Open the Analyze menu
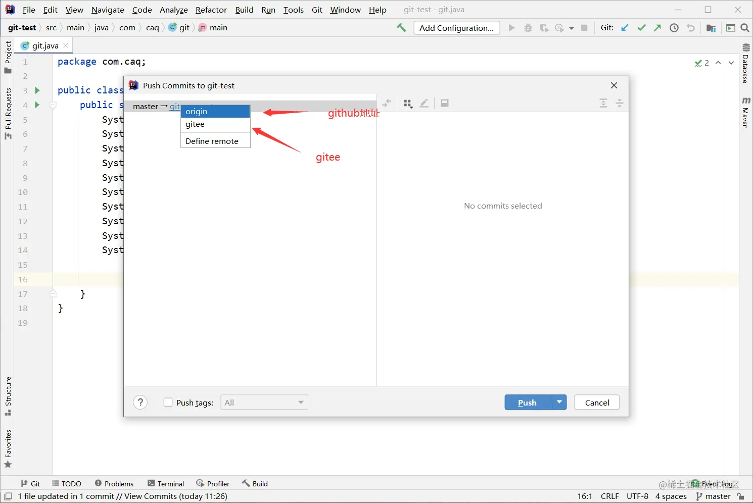This screenshot has height=503, width=753. tap(173, 10)
